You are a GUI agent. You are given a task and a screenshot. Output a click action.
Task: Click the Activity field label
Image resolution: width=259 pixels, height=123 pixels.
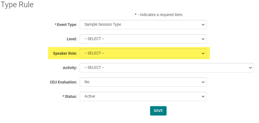click(x=70, y=68)
